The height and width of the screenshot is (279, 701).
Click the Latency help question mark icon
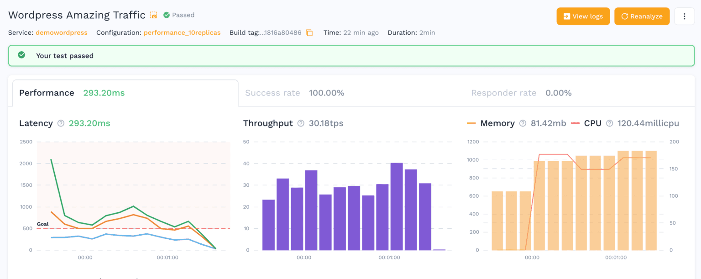(61, 123)
